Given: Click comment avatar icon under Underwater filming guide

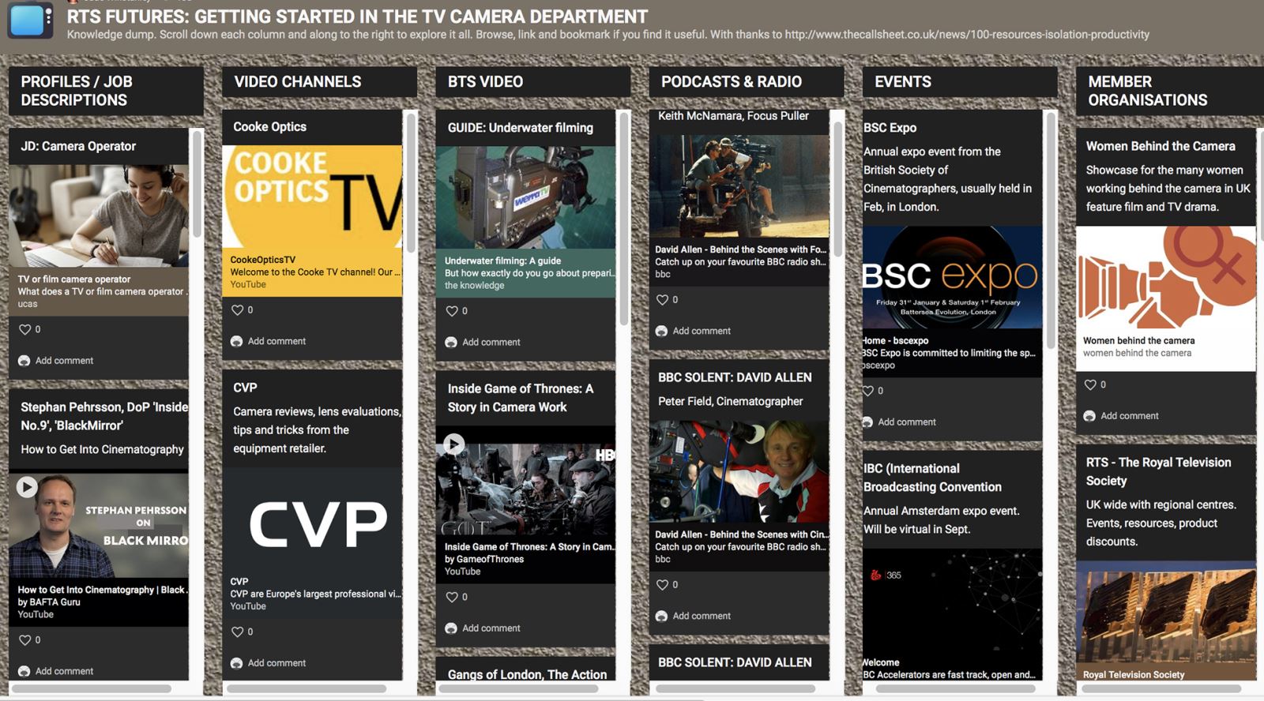Looking at the screenshot, I should [x=451, y=343].
